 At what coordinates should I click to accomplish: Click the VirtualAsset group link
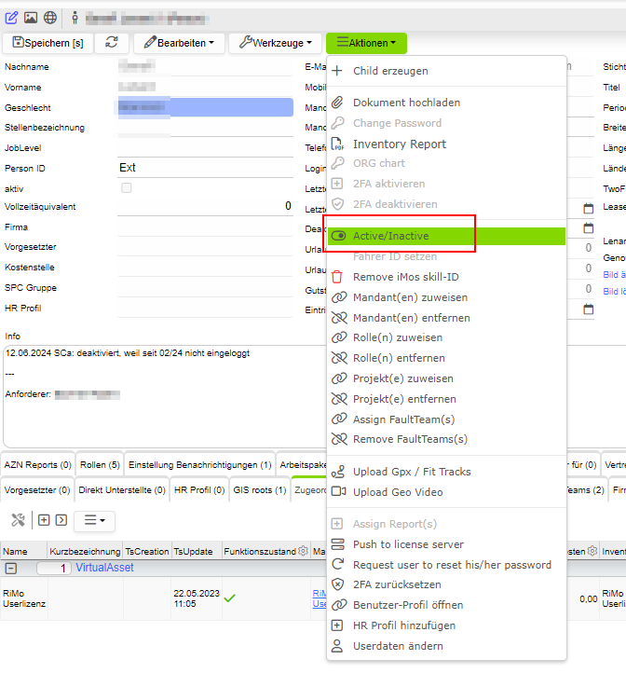click(104, 568)
